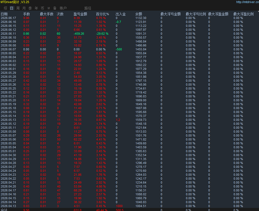259x211 pixels.
Task: Switch to the M tab
Action: (x=49, y=8)
